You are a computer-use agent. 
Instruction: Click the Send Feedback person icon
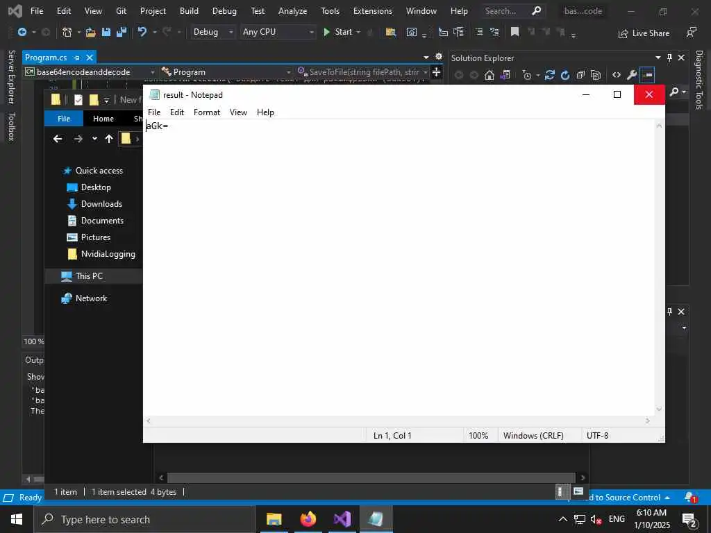pos(691,33)
